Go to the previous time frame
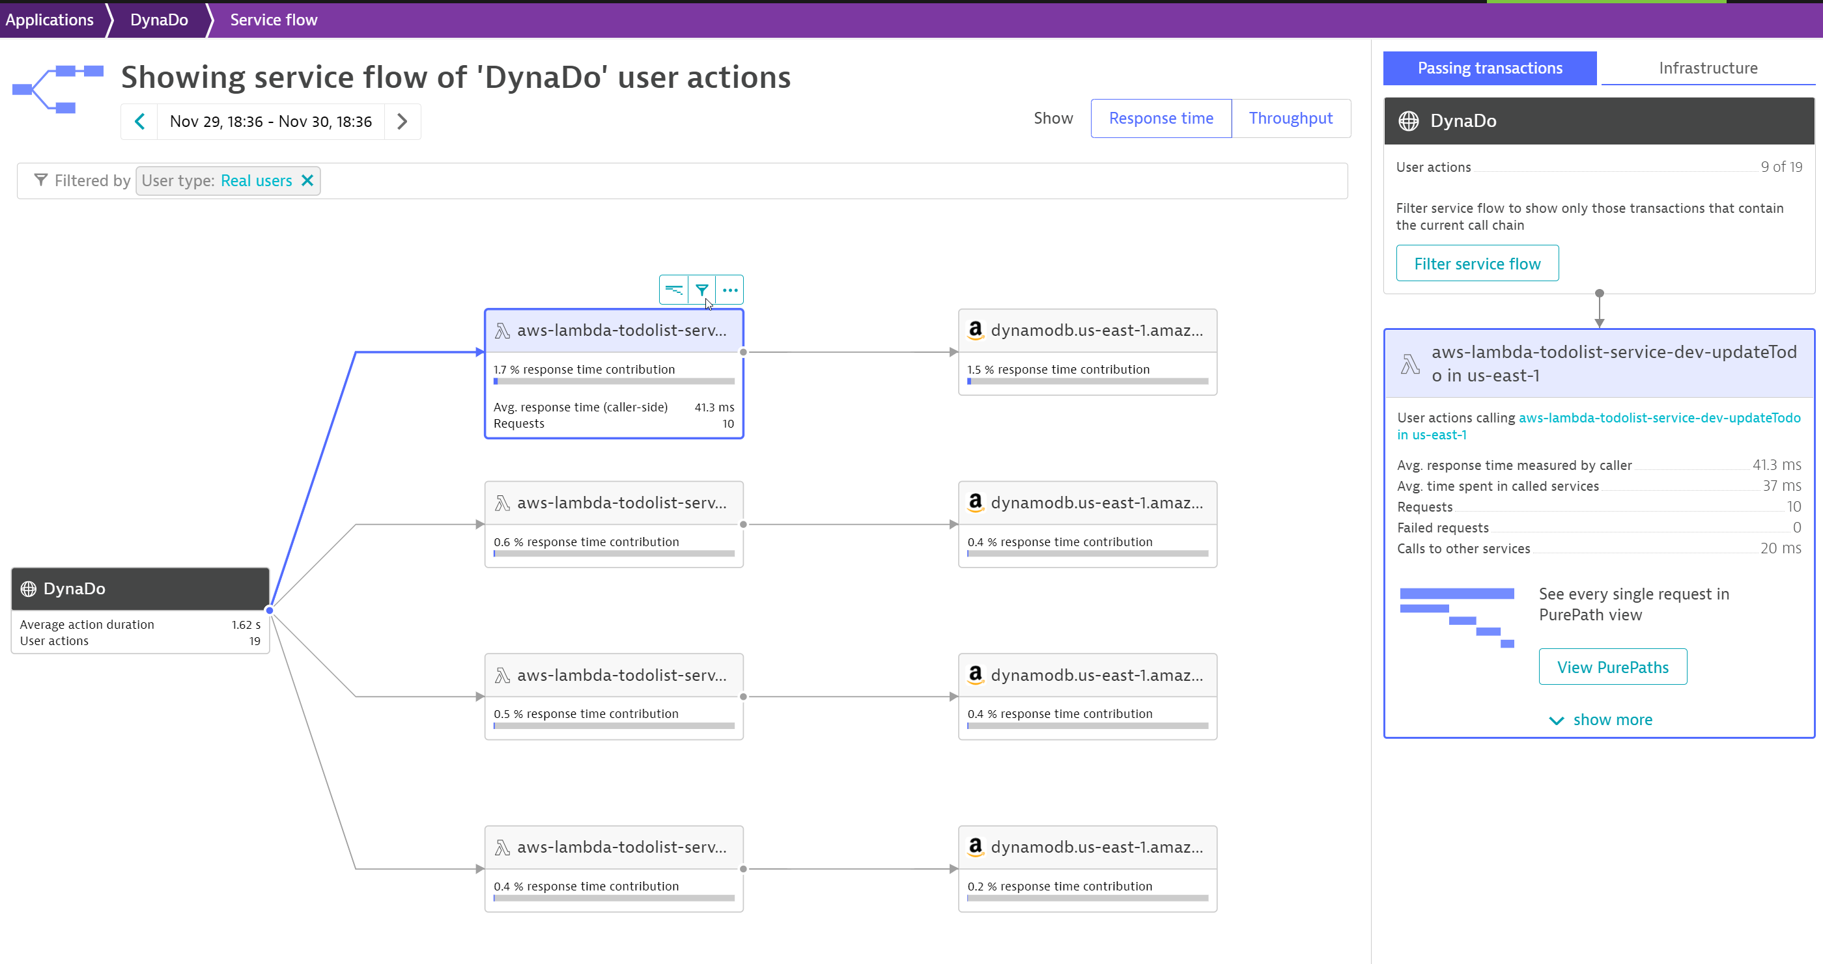This screenshot has height=964, width=1823. click(x=139, y=122)
